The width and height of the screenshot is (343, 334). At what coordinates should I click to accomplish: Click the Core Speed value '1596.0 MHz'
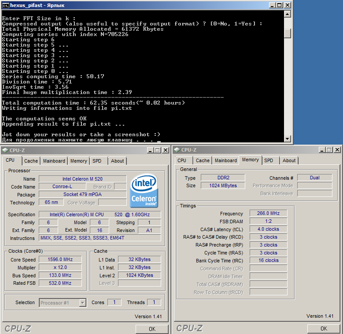pos(60,260)
